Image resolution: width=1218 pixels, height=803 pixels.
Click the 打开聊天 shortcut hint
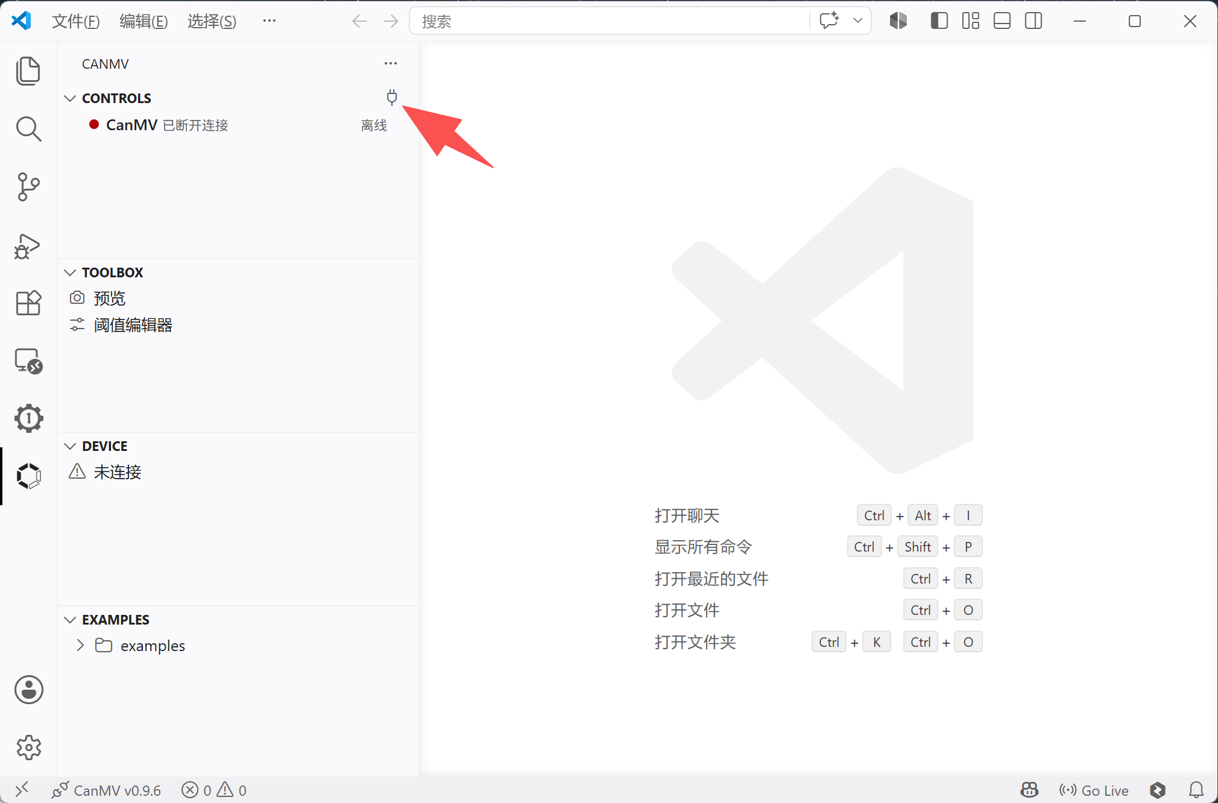click(x=687, y=516)
